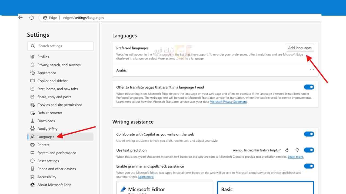Toggle grammar and spellcheck assistance switch
Image resolution: width=346 pixels, height=194 pixels.
pyautogui.click(x=309, y=166)
